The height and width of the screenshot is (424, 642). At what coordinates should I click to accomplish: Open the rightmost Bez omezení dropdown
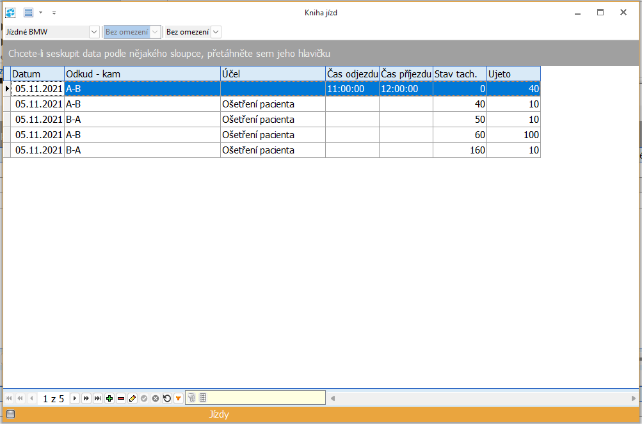click(x=216, y=32)
